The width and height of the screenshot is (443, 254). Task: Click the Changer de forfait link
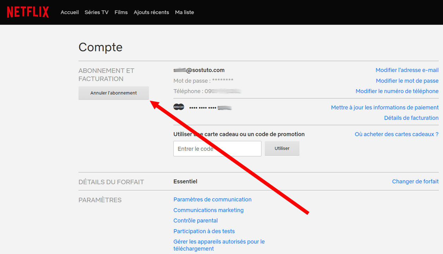(x=415, y=182)
